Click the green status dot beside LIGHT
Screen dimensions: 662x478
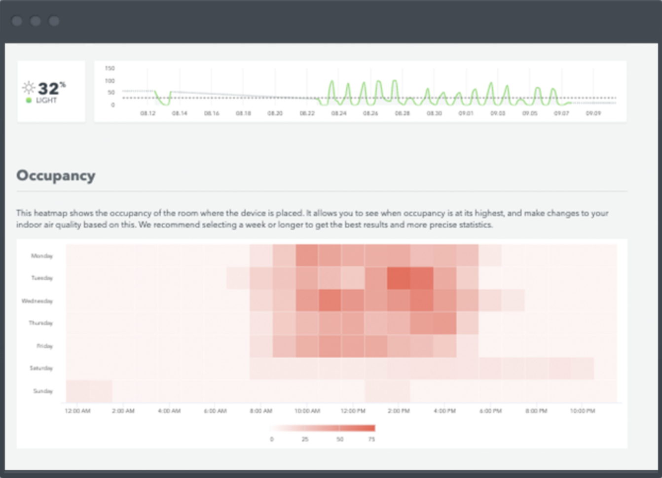[29, 101]
